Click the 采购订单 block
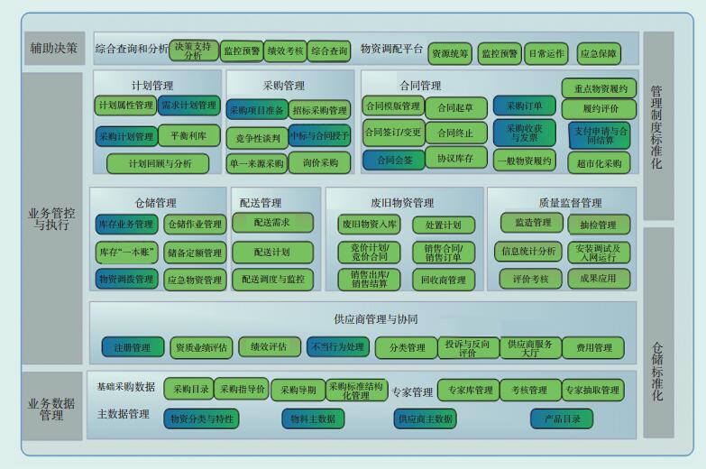Image resolution: width=706 pixels, height=469 pixels. [524, 106]
